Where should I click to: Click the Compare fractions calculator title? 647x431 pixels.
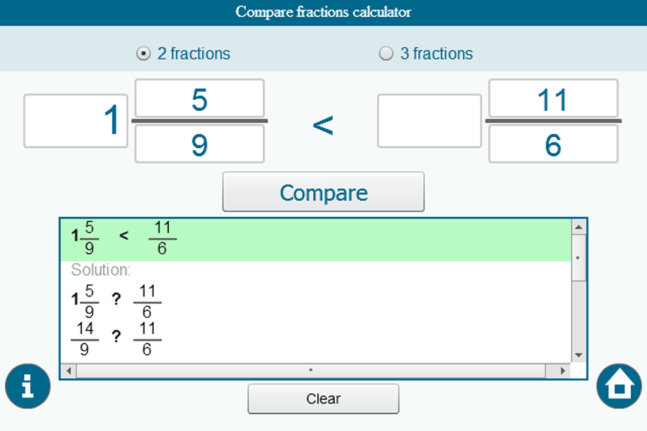tap(323, 12)
